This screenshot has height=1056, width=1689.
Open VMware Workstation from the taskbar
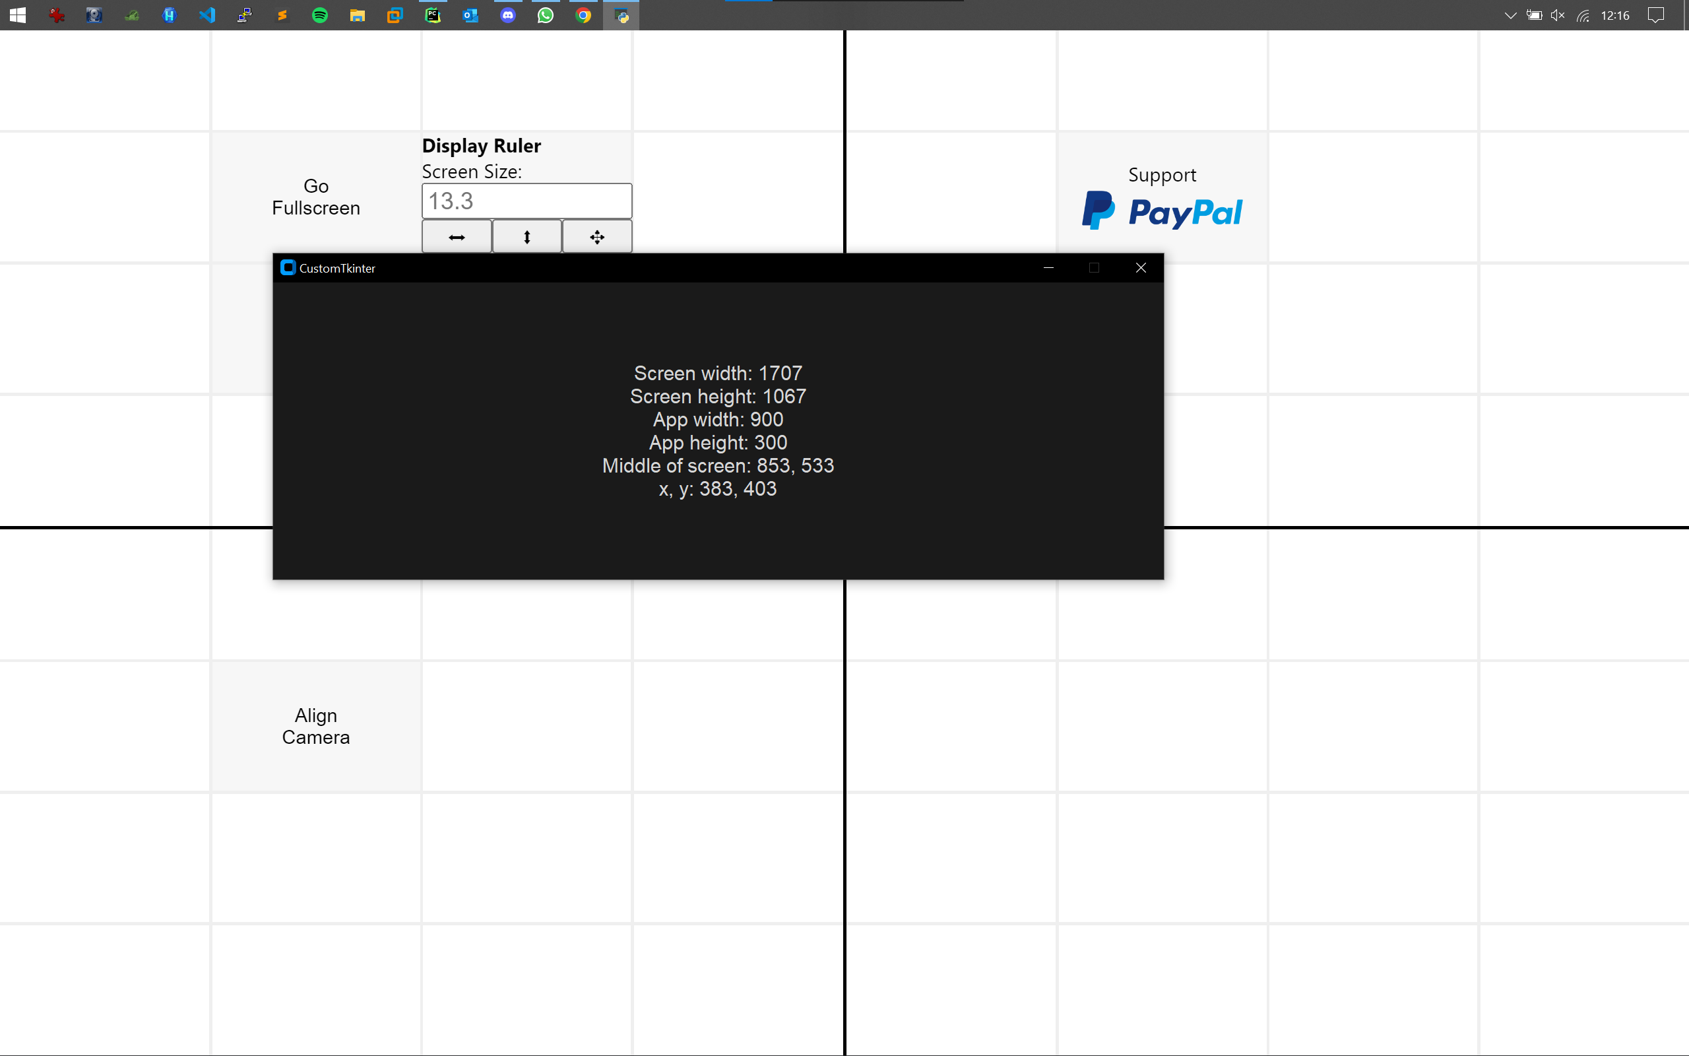point(396,15)
